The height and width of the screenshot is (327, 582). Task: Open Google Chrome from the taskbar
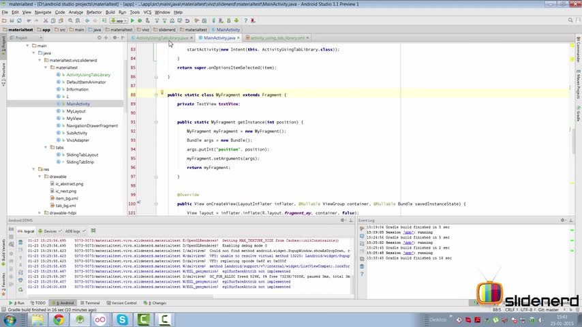tap(59, 319)
